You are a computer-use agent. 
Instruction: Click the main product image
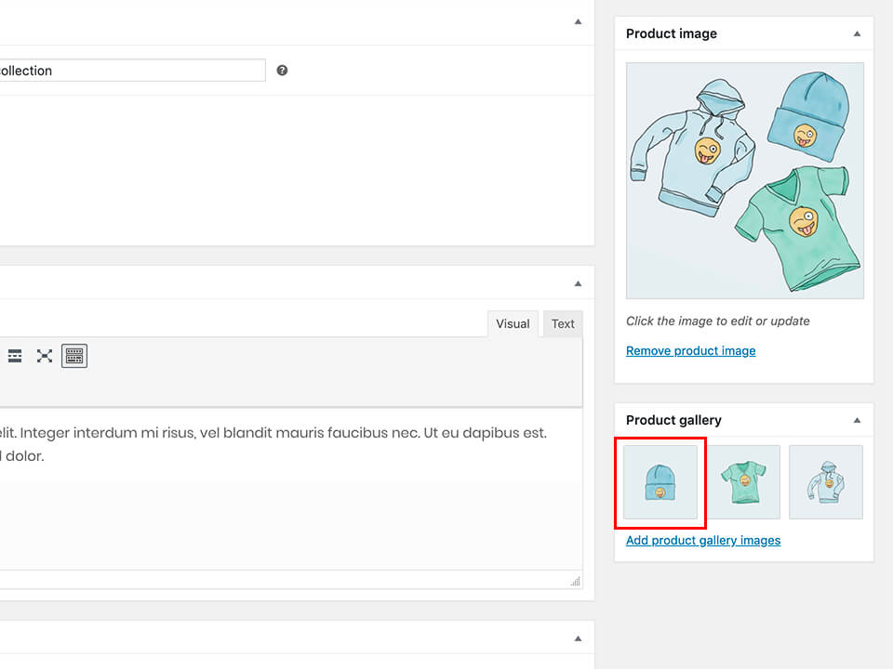coord(745,181)
